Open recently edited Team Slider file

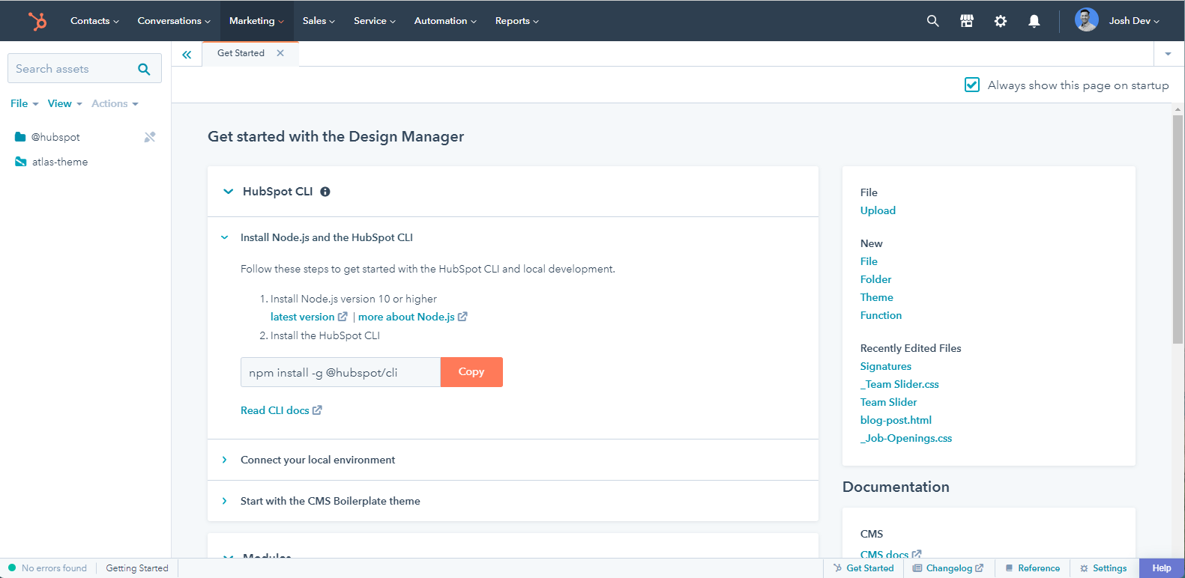pyautogui.click(x=888, y=402)
